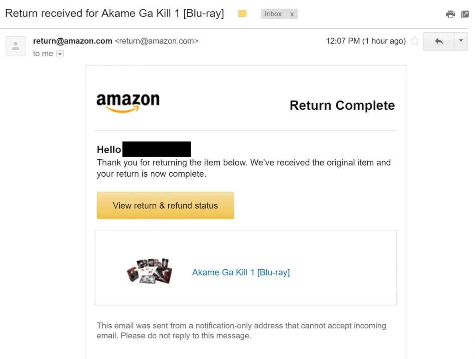Click the email subject line title
Viewport: 475px width, 359px height.
point(114,14)
